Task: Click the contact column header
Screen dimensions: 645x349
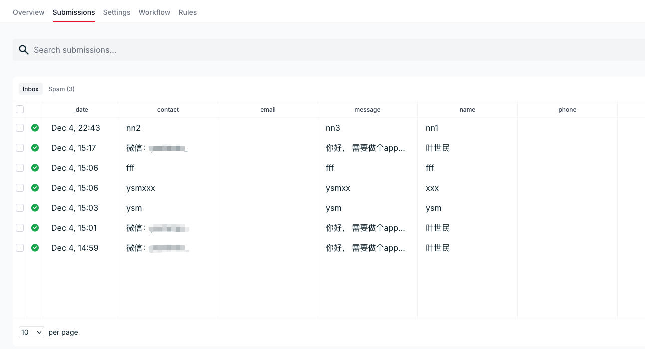Action: 168,110
